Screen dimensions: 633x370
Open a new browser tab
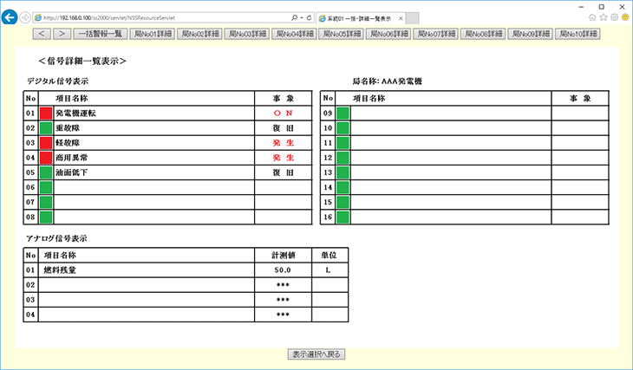coord(412,18)
